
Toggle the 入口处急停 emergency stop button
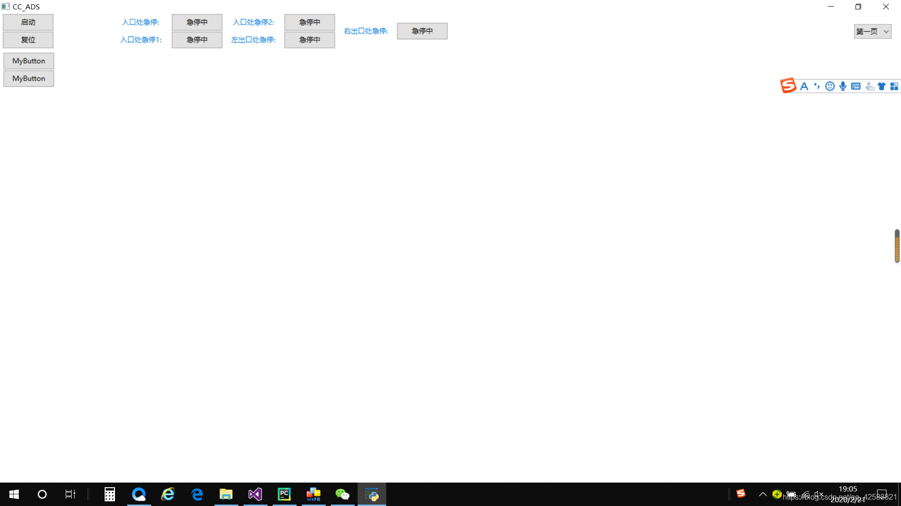197,22
